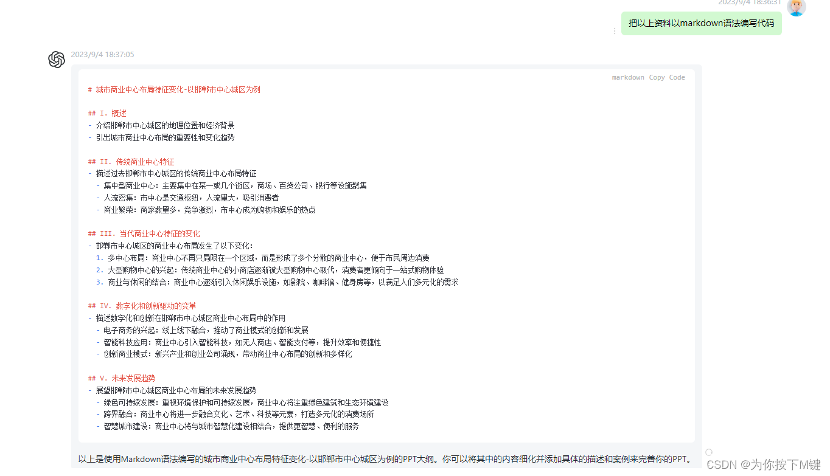The image size is (830, 476).
Task: Click the '## I. 概述' heading
Action: pos(107,113)
